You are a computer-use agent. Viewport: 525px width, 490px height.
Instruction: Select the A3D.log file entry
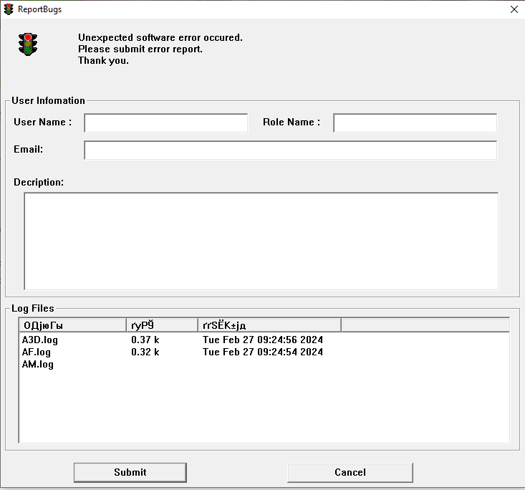coord(40,340)
